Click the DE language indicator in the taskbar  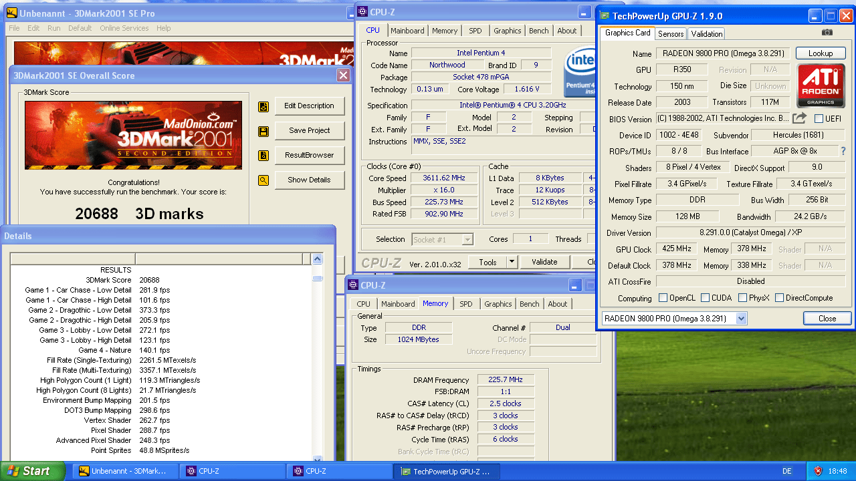point(787,471)
